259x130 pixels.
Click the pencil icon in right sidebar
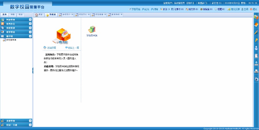pos(256,32)
